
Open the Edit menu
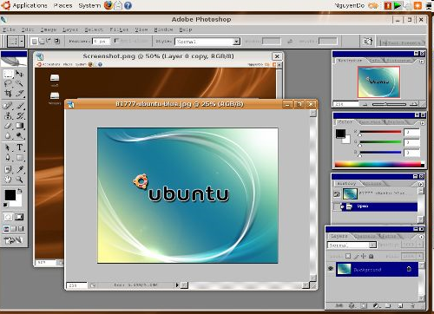click(28, 29)
